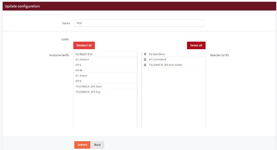Choose TELEMACH_HR-Start in available tariffs
This screenshot has width=277, height=150.
point(105,86)
